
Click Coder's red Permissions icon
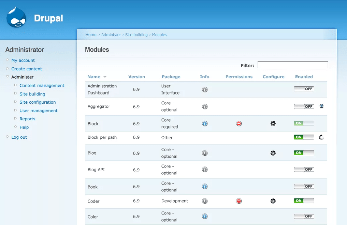pos(239,201)
